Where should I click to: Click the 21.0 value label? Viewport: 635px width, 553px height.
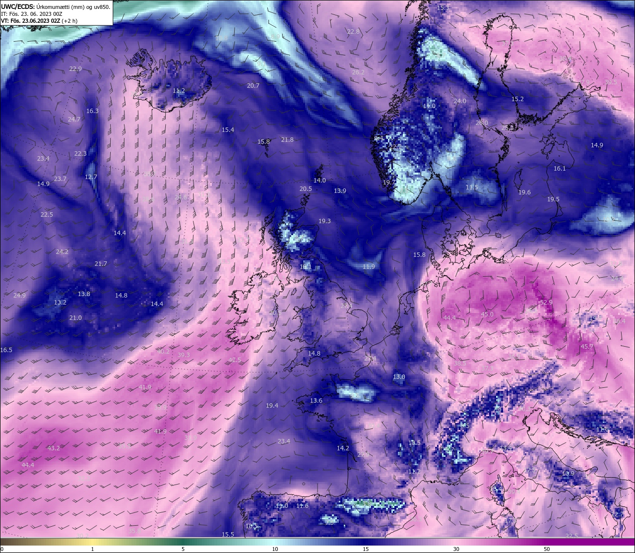[75, 318]
